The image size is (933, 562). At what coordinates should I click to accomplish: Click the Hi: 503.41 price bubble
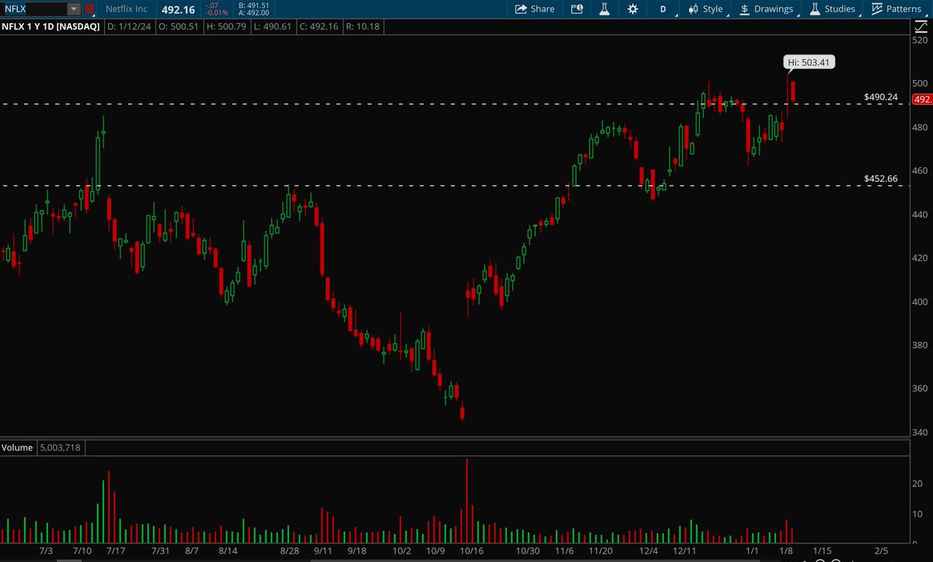click(809, 62)
